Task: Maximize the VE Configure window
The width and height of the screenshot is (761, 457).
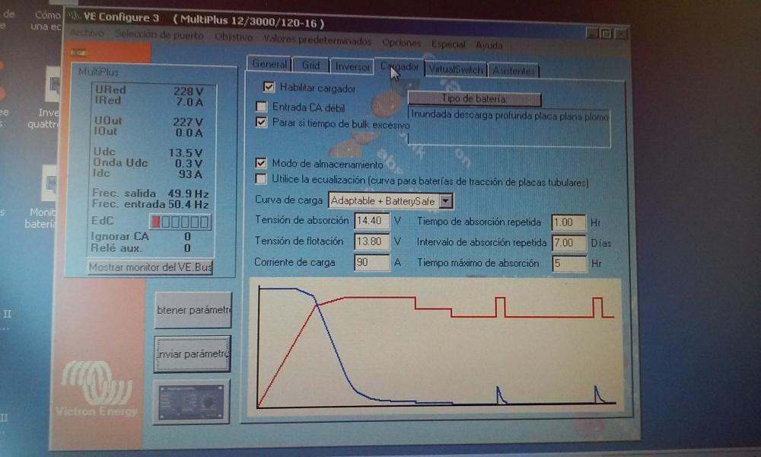Action: [x=607, y=34]
